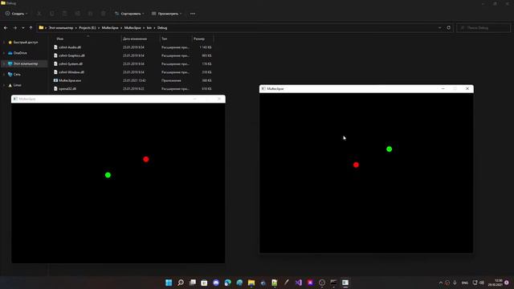This screenshot has width=514, height=289.
Task: Click the Debug folder search field
Action: [x=483, y=28]
